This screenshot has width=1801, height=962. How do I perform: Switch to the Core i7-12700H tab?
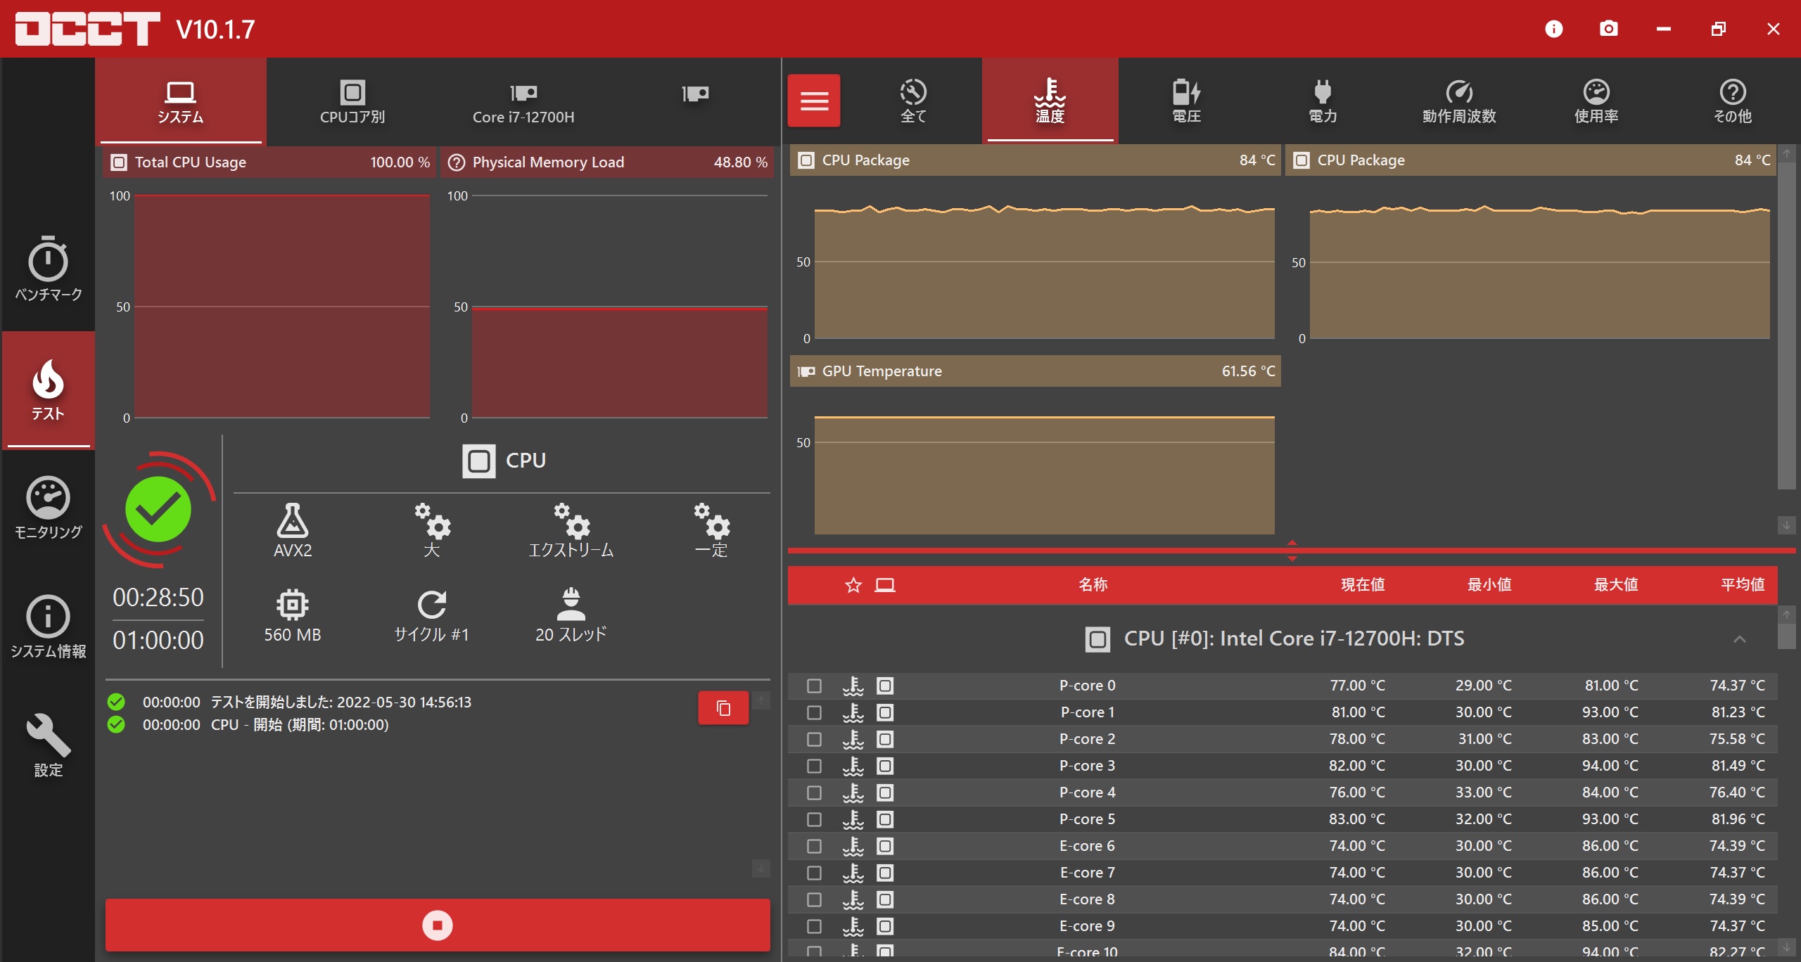(x=523, y=102)
